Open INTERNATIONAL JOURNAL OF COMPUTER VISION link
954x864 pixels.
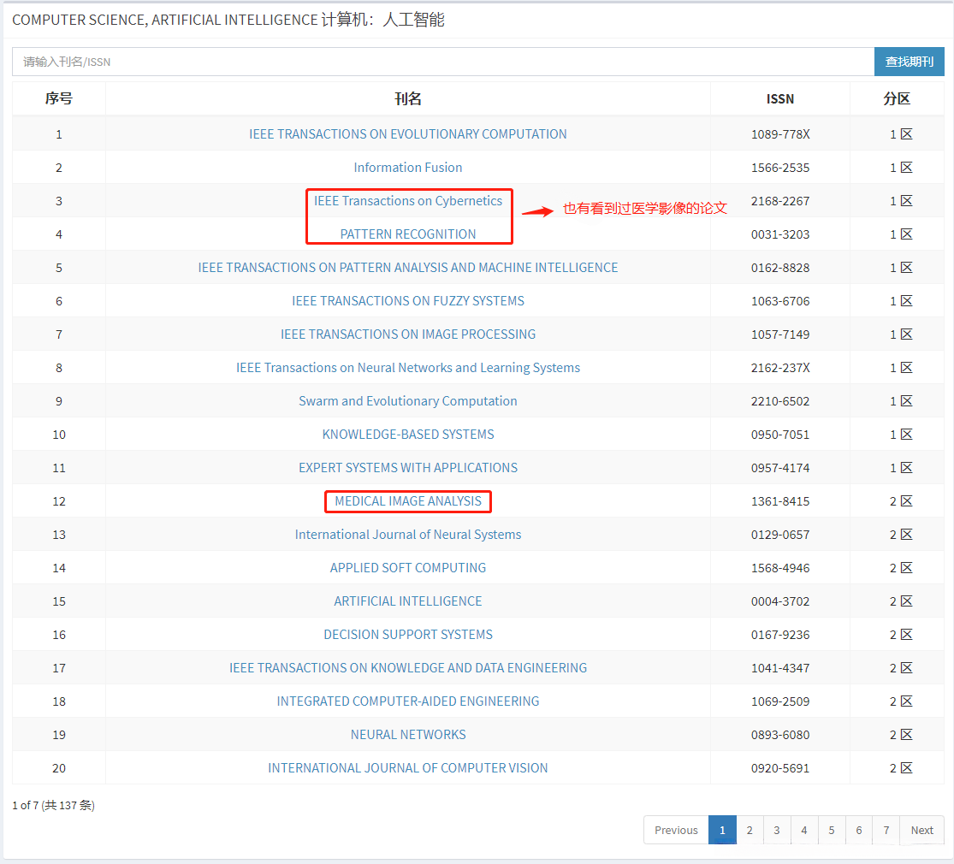407,768
